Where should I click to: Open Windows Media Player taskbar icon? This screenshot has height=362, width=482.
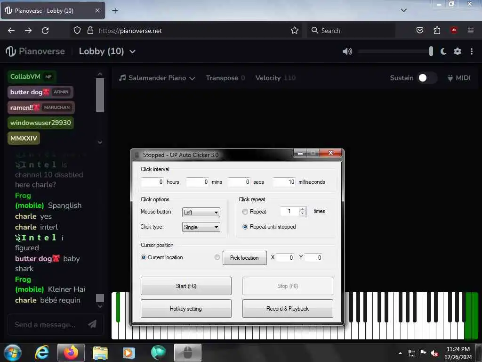(129, 353)
